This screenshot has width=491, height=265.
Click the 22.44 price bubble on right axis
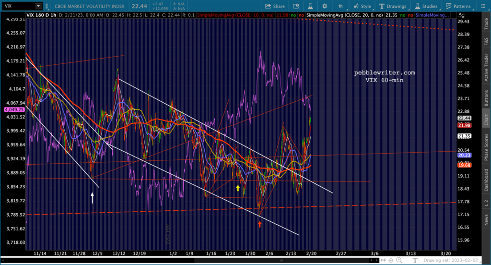click(464, 118)
